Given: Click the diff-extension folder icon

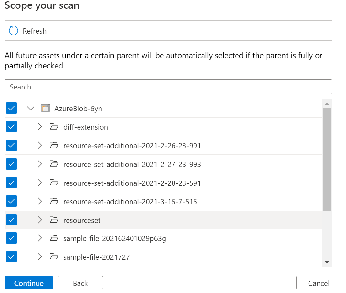Looking at the screenshot, I should click(x=54, y=127).
